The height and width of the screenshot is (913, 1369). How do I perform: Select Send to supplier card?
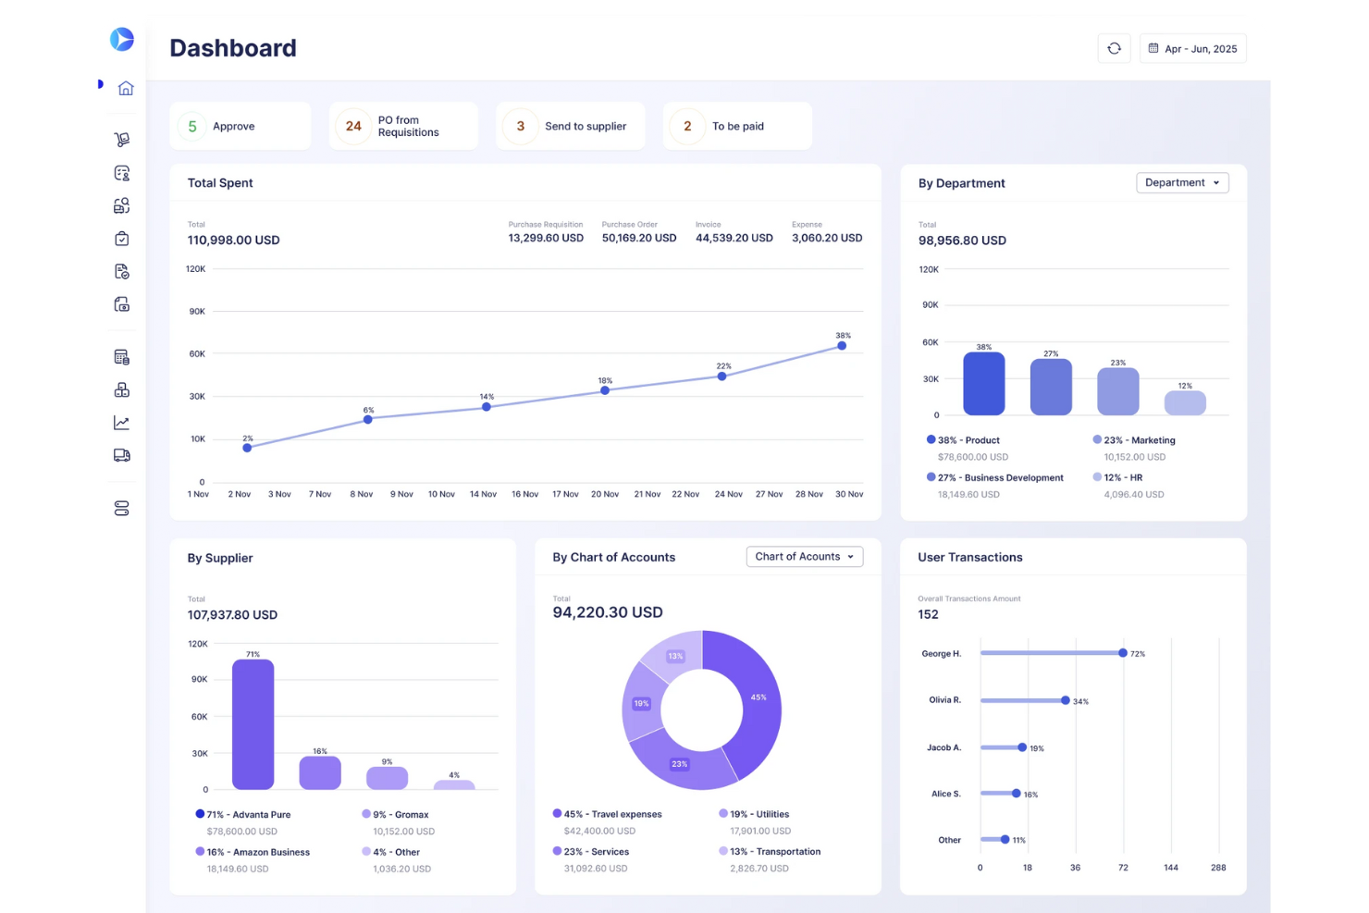(570, 125)
